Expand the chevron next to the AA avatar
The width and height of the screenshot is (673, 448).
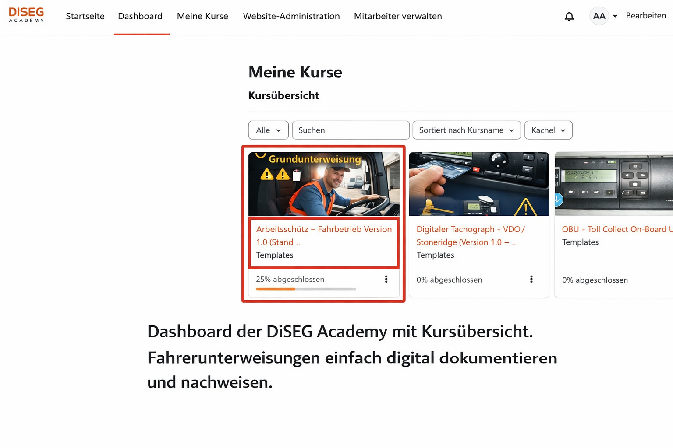coord(615,16)
